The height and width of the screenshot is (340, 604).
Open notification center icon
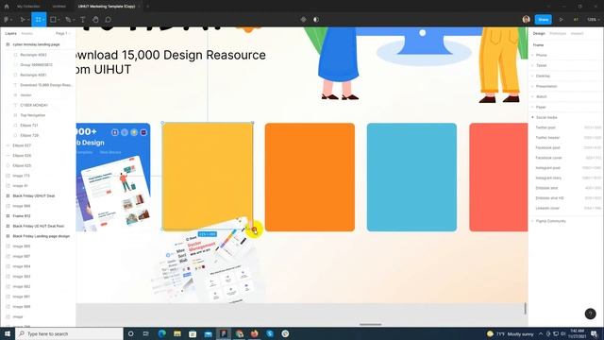(x=595, y=333)
